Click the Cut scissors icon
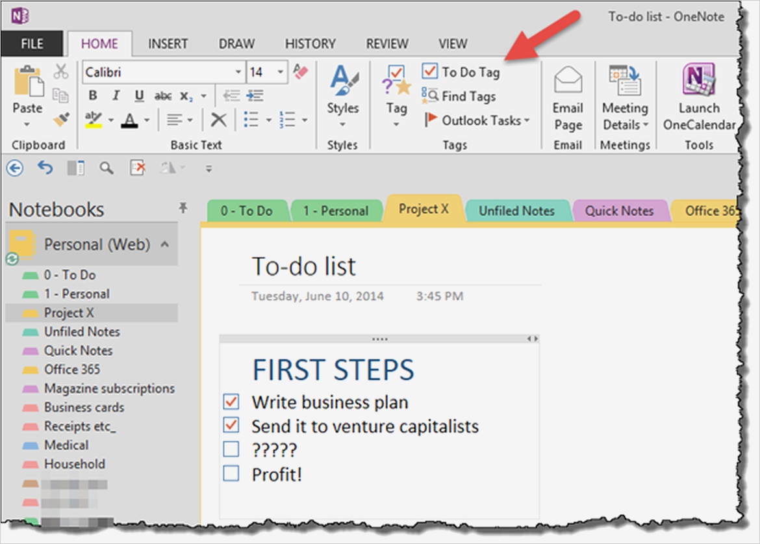Viewport: 760px width, 544px height. tap(60, 71)
